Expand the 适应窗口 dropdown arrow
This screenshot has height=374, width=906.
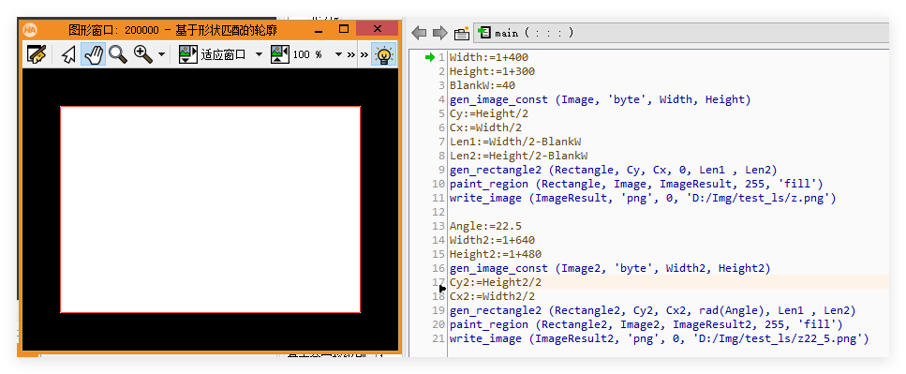click(259, 55)
